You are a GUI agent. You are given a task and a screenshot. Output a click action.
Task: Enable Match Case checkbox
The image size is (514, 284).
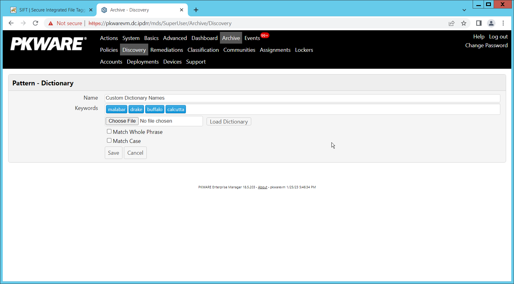tap(109, 140)
